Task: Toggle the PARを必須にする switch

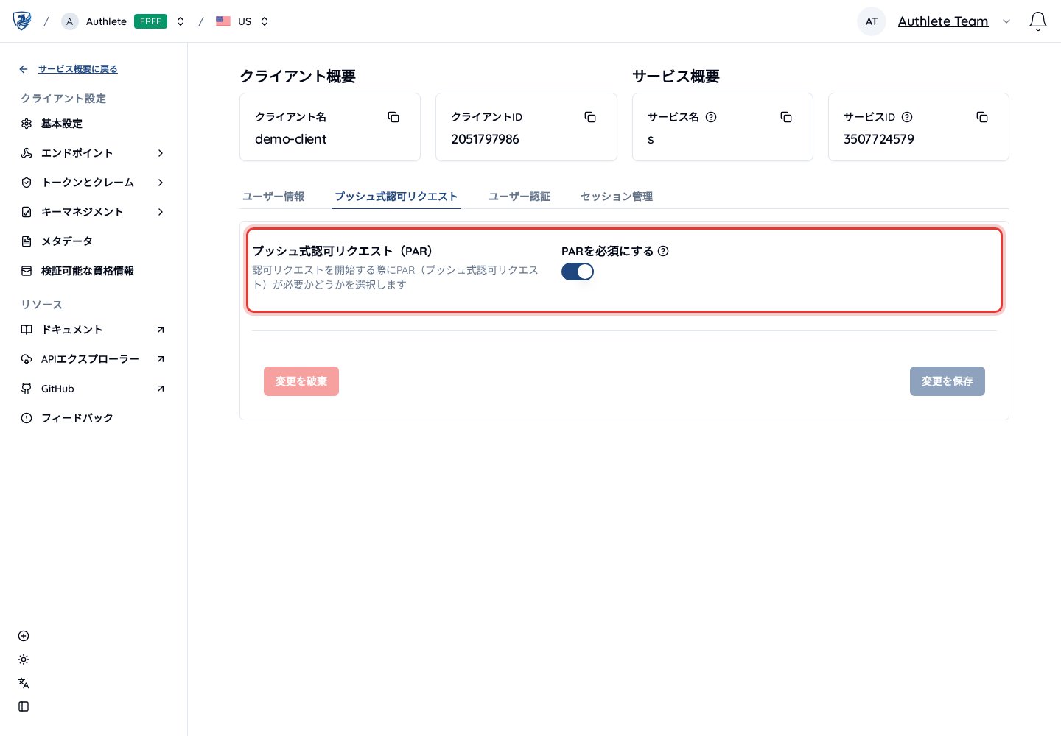Action: click(578, 272)
